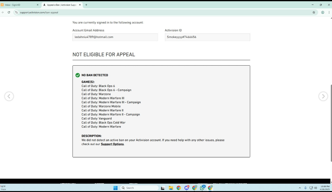The image size is (332, 192).
Task: Click the last game, 'Call of Duty: Modern Warfare'
Action: click(x=101, y=127)
